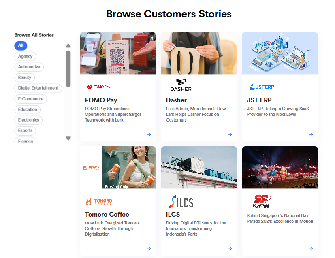Choose the Education filter
Viewport: 335px width, 258px height.
[28, 109]
